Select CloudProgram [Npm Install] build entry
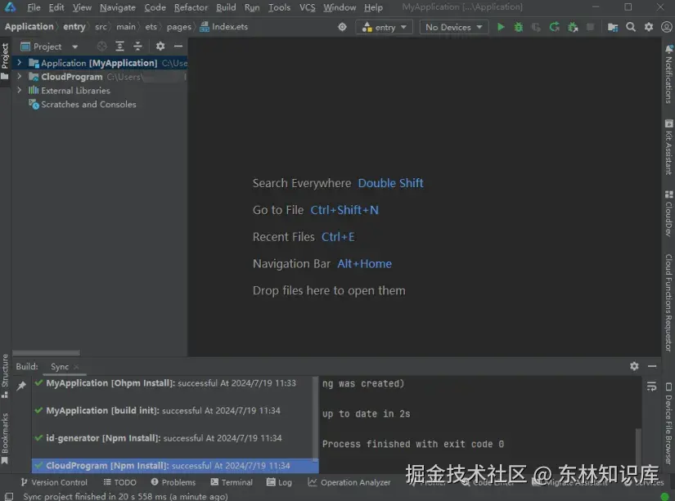This screenshot has height=501, width=675. pos(174,465)
